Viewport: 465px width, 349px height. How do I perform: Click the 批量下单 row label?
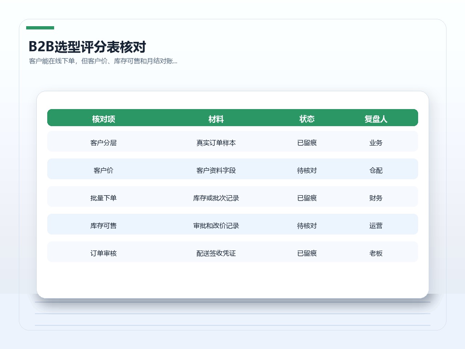point(104,198)
